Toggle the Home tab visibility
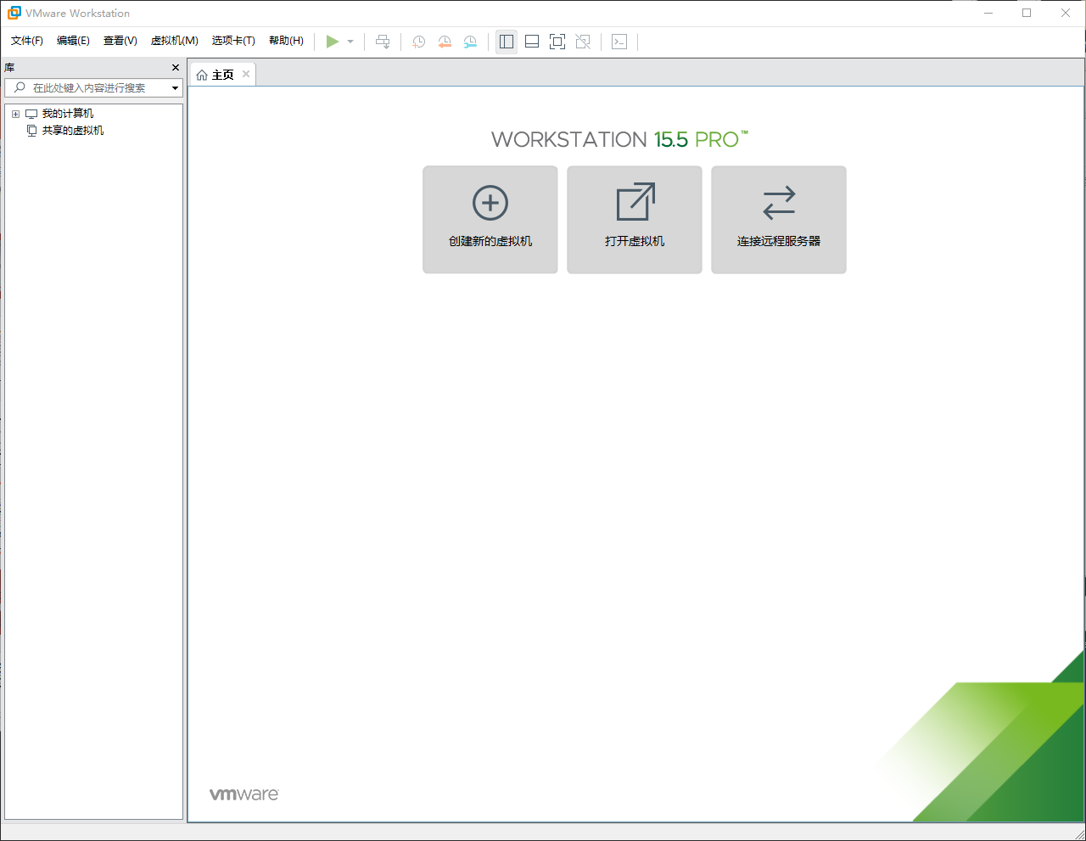This screenshot has width=1086, height=841. point(221,74)
